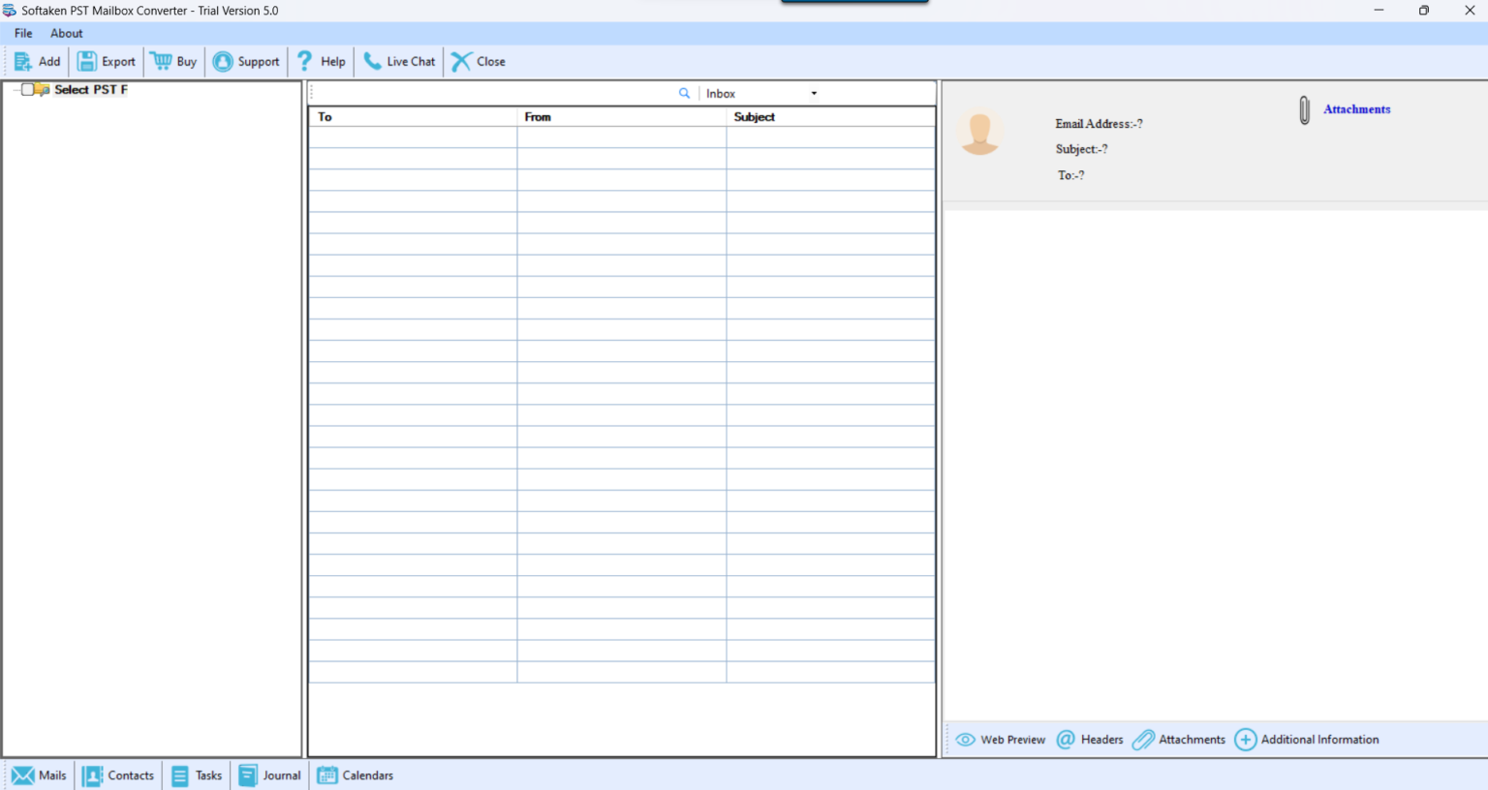Enable Web Preview mode

pos(1000,739)
